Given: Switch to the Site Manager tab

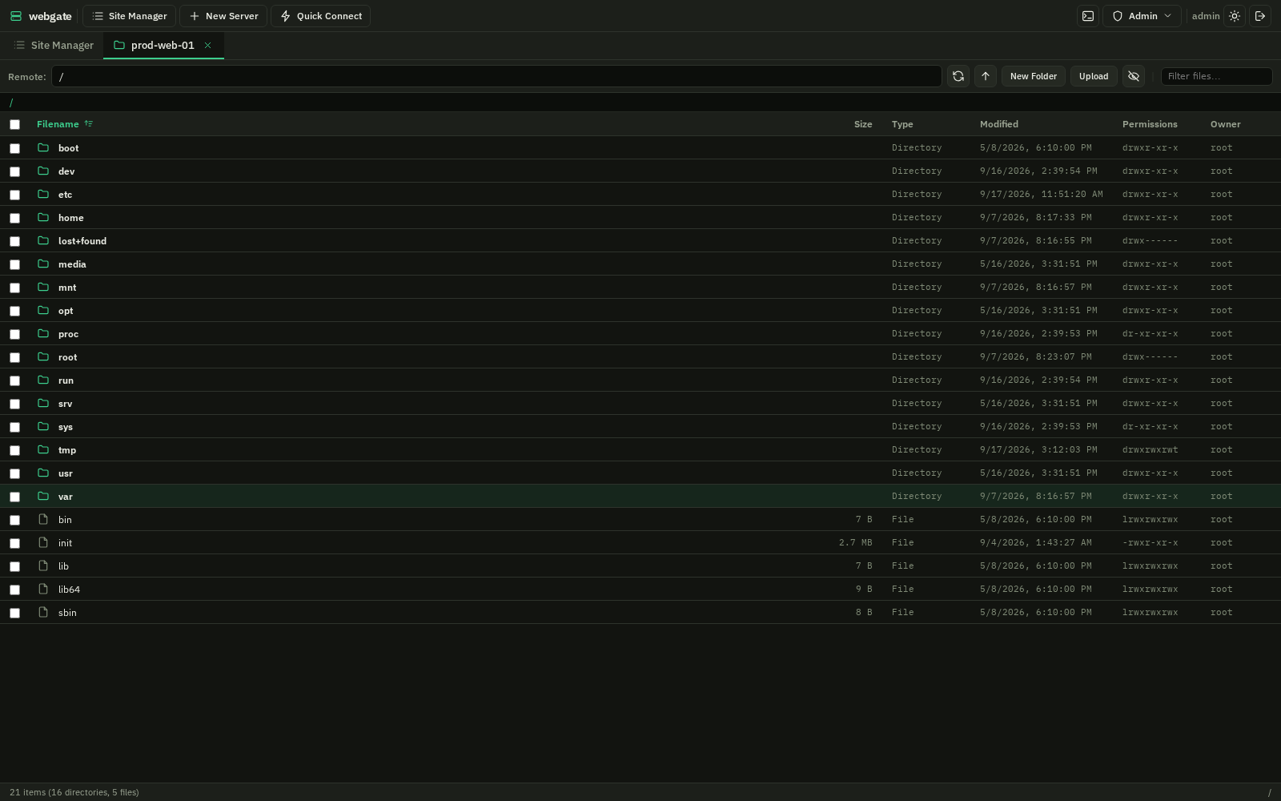Looking at the screenshot, I should click(x=54, y=46).
